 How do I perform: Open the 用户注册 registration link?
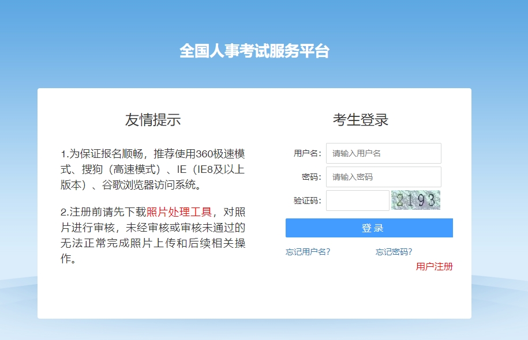point(435,267)
